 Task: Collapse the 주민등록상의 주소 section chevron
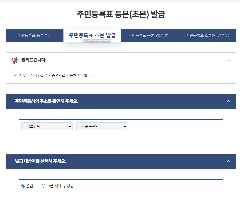coord(228,101)
